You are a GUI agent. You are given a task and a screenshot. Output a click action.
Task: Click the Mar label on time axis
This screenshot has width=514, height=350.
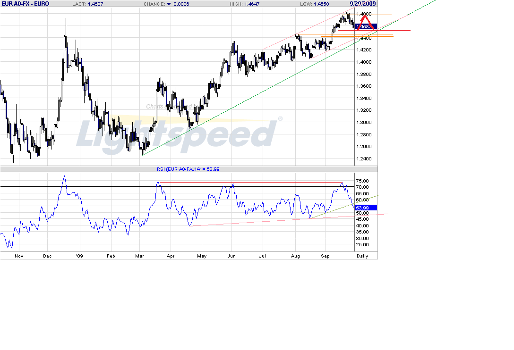pyautogui.click(x=139, y=256)
